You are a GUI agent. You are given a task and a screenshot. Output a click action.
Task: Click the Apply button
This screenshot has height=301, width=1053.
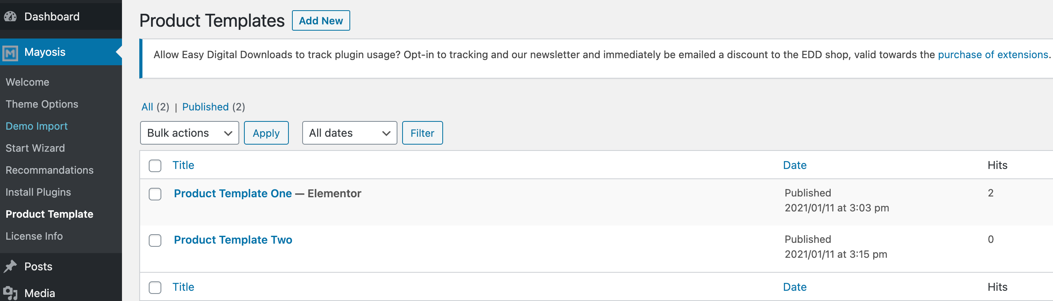tap(266, 133)
